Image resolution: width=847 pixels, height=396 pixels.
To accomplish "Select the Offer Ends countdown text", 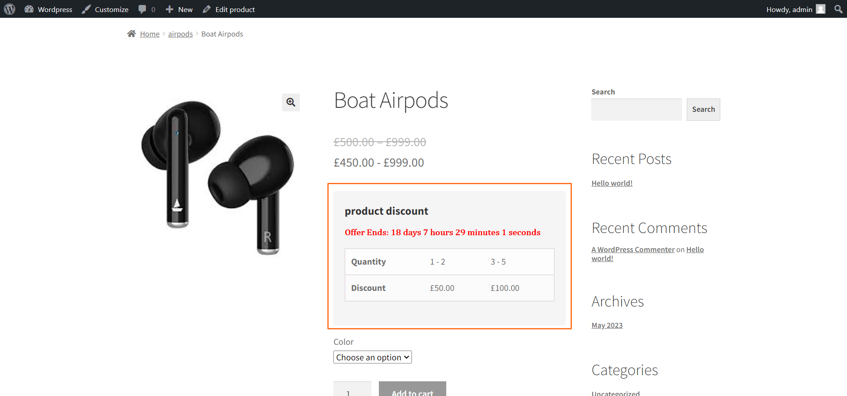I will click(x=443, y=233).
